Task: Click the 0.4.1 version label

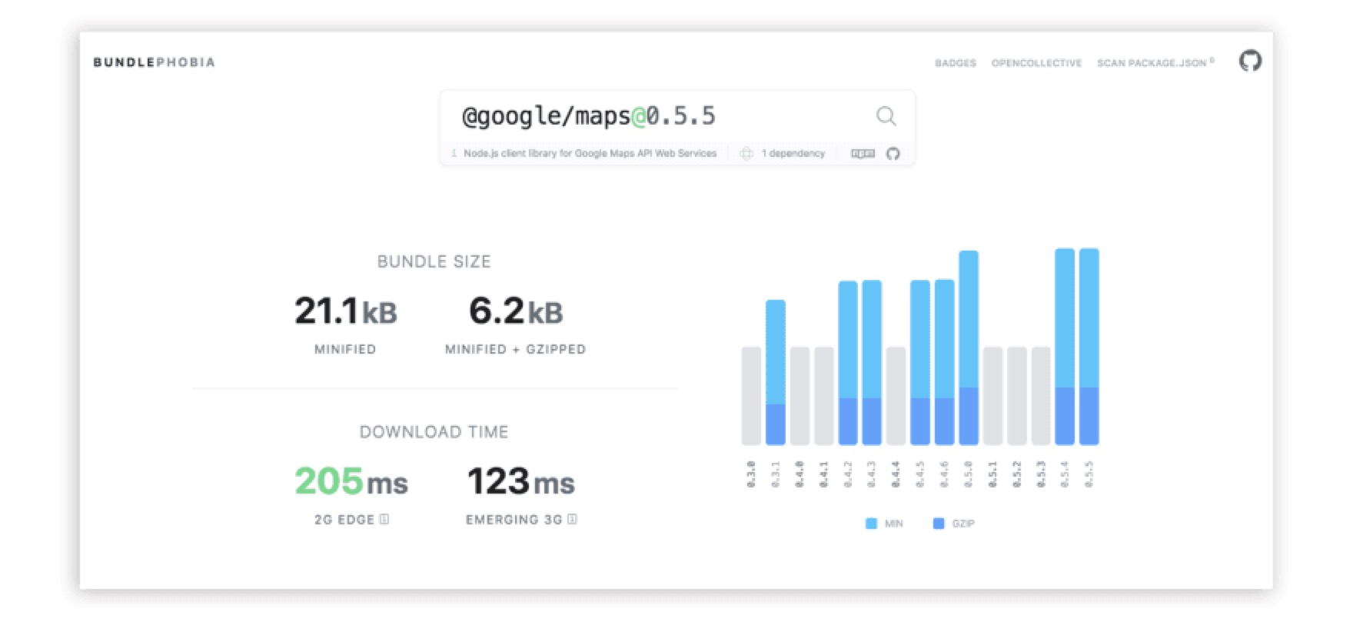Action: pyautogui.click(x=823, y=474)
